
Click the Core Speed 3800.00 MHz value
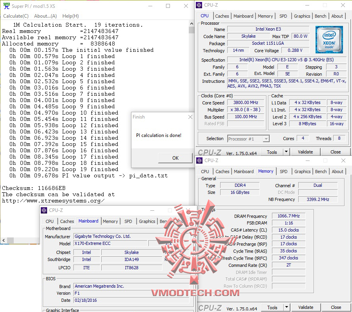click(246, 102)
